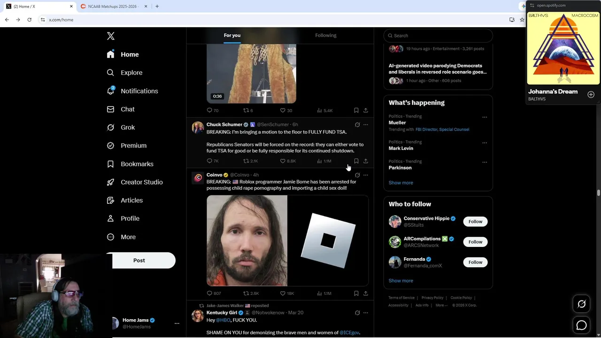Image resolution: width=601 pixels, height=338 pixels.
Task: Open Grok explain on Chuck Schumer post
Action: click(x=357, y=125)
